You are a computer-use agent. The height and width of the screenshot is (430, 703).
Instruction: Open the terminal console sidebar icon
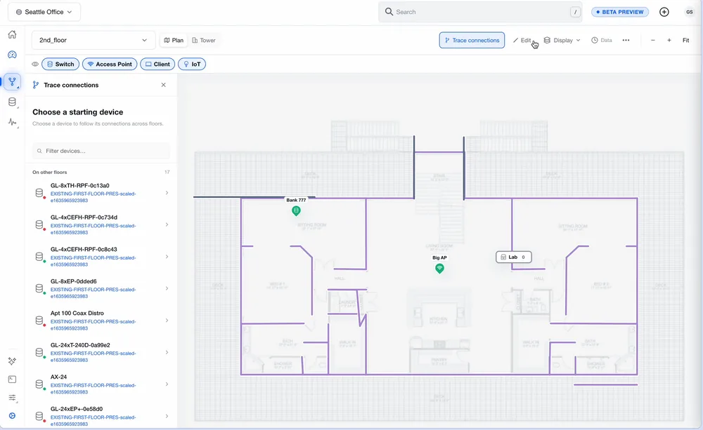[x=12, y=379]
